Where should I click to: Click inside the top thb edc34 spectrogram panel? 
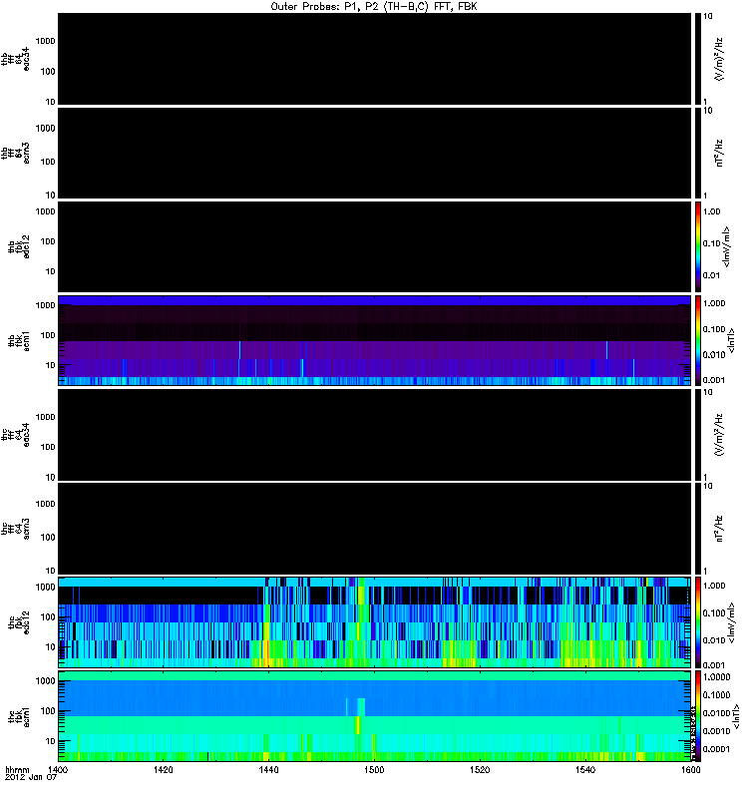[x=374, y=59]
